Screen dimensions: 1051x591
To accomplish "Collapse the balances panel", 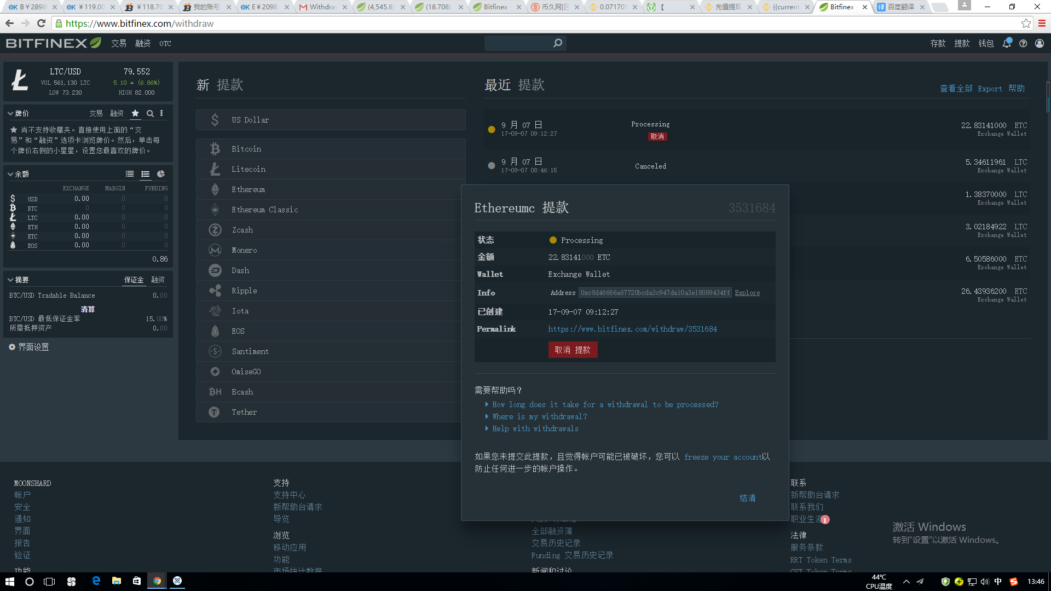I will coord(10,174).
